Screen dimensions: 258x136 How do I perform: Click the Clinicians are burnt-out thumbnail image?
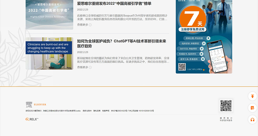(49, 54)
